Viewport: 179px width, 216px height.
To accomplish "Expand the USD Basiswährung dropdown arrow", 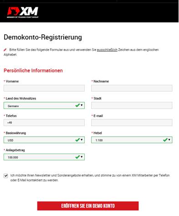I will 82,139.
